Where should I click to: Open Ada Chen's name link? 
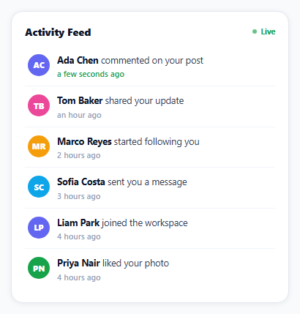[78, 60]
